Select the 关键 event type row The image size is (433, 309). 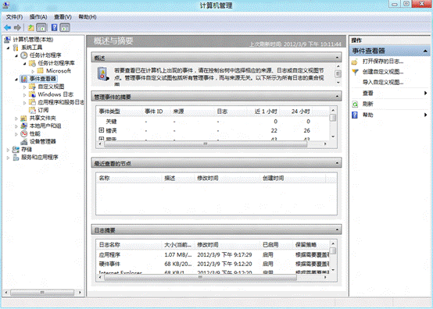coord(213,122)
